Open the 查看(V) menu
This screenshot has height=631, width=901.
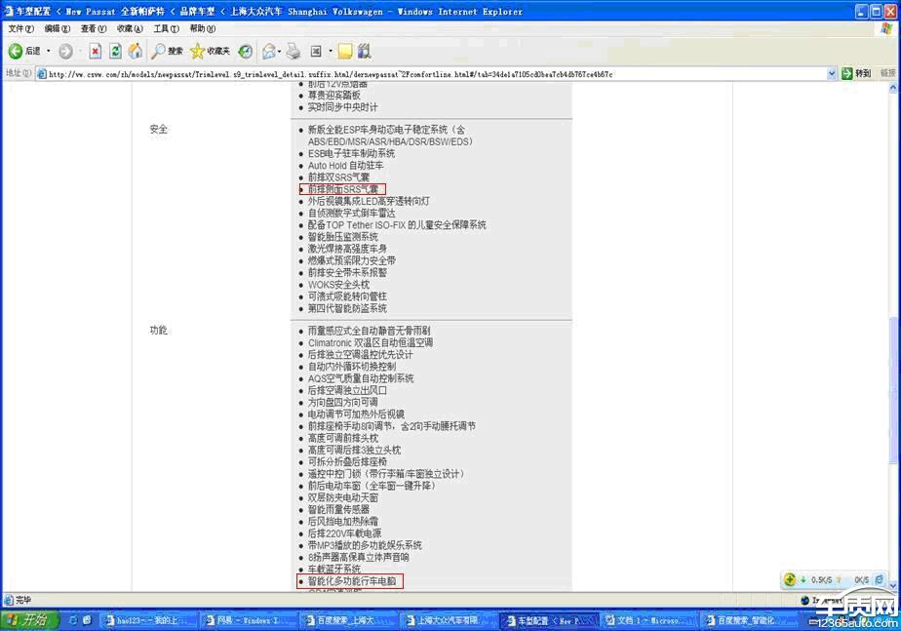coord(93,28)
